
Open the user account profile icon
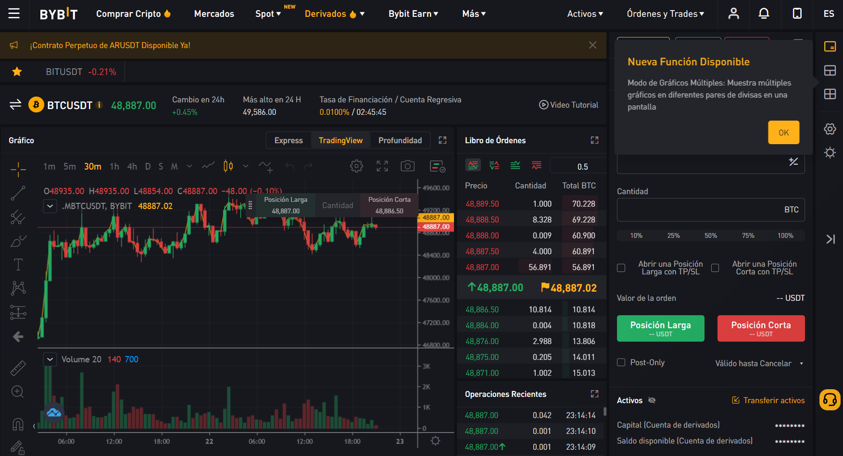(x=733, y=13)
